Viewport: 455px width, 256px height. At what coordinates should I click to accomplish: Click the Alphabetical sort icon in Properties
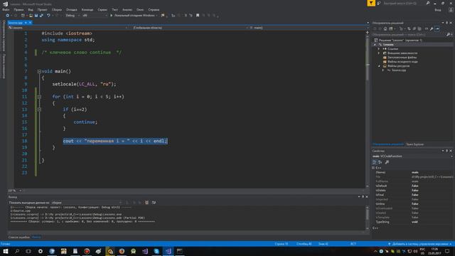tap(380, 162)
